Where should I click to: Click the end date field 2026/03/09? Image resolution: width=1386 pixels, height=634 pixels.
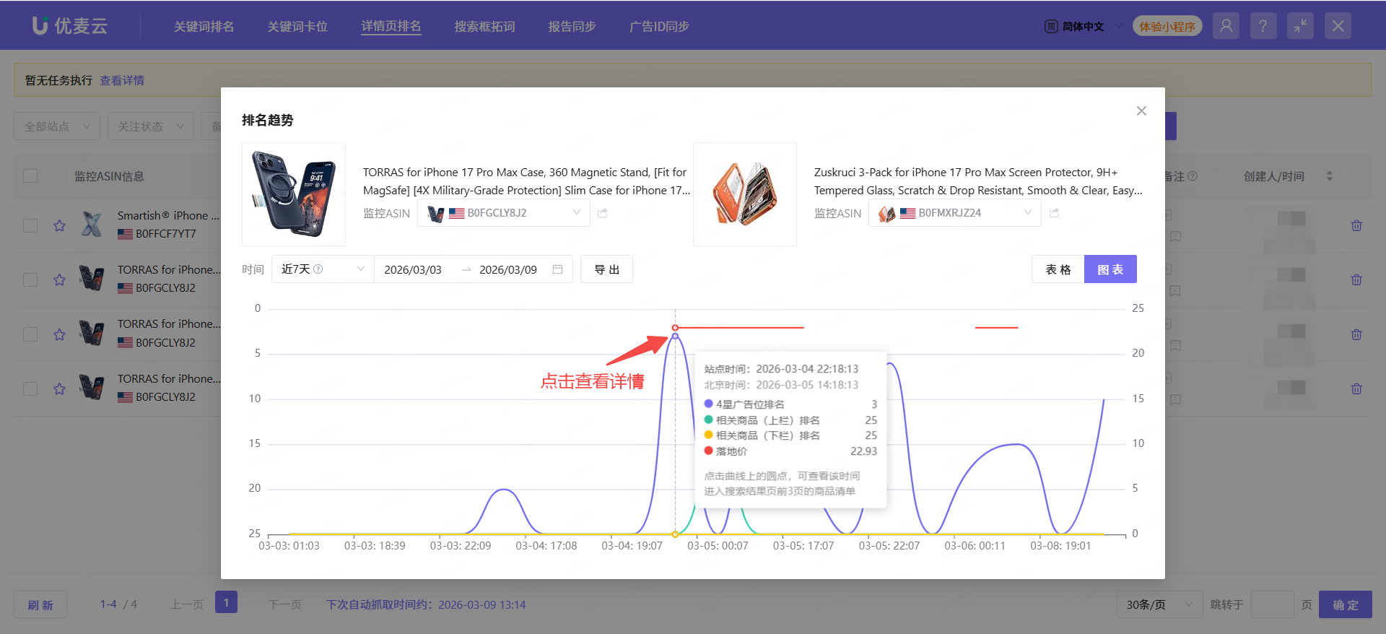[508, 269]
